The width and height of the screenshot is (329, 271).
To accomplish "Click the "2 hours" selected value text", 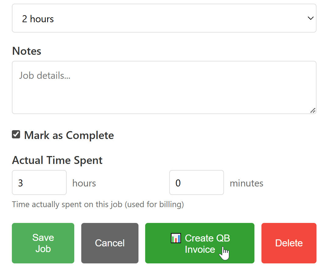I will point(38,19).
